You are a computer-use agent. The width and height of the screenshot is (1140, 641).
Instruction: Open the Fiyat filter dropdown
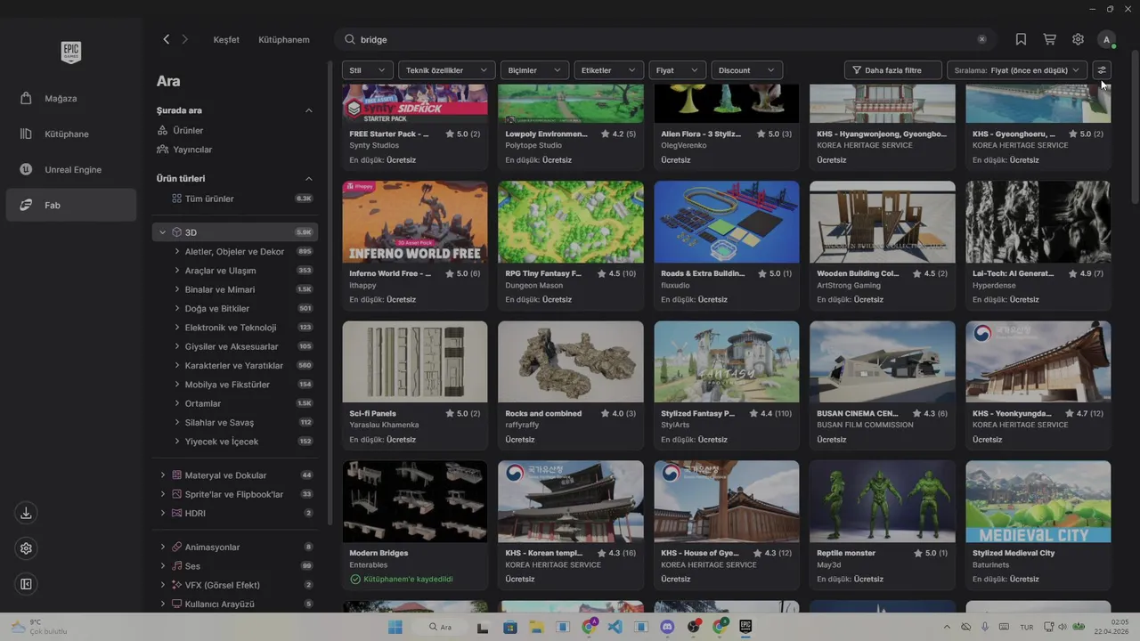pyautogui.click(x=678, y=70)
